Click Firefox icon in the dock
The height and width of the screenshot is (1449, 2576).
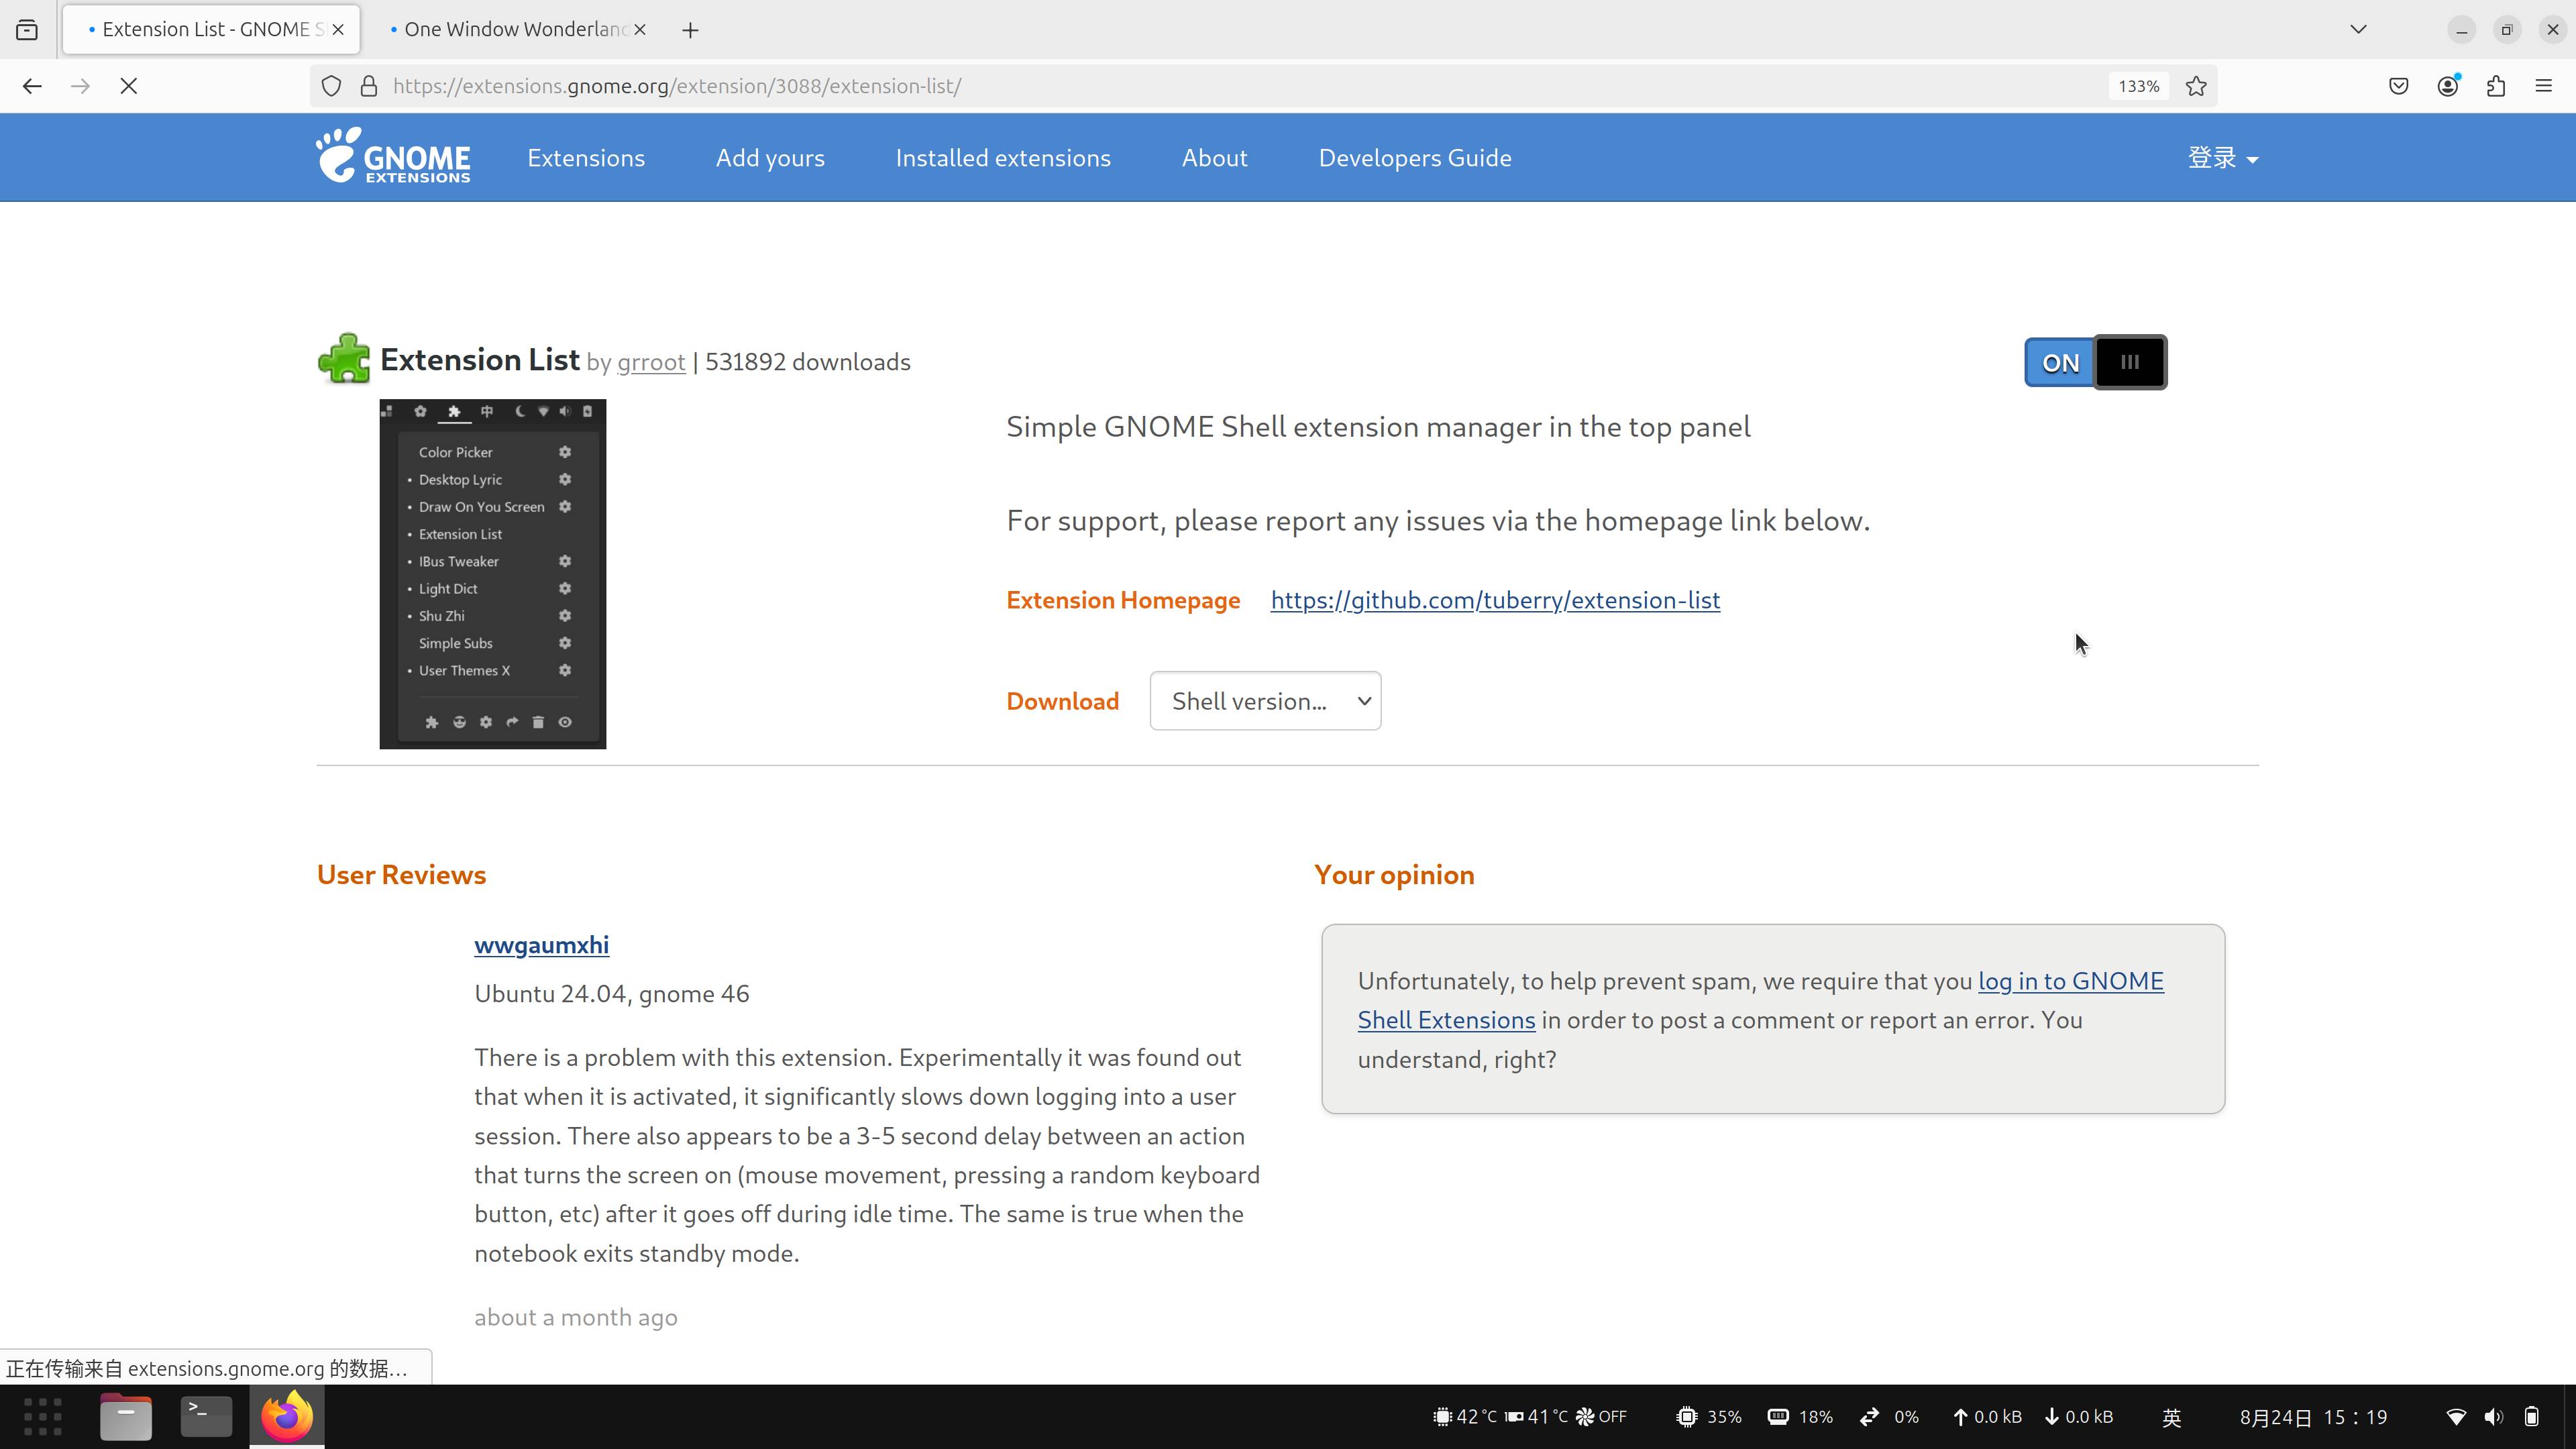click(287, 1416)
